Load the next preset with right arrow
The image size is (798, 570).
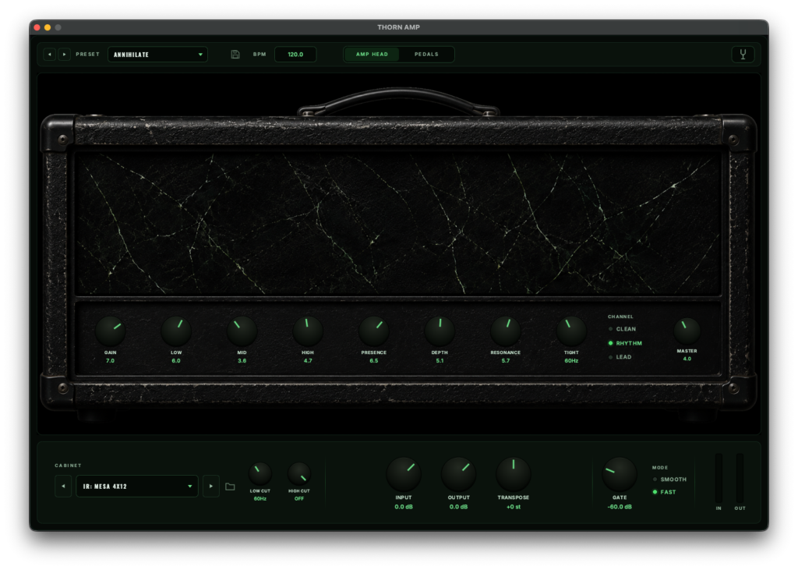click(x=64, y=55)
